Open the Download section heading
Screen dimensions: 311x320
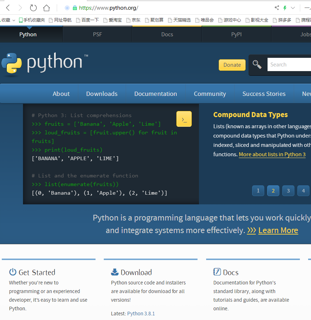[x=136, y=273]
